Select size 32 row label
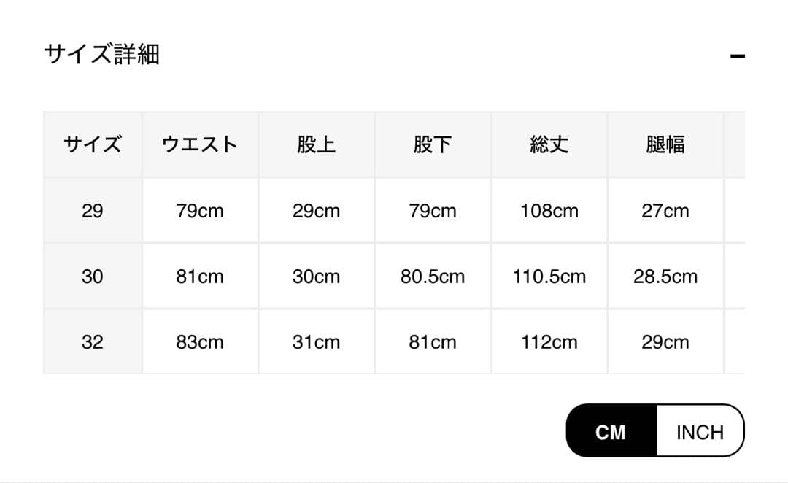788x483 pixels. click(93, 342)
